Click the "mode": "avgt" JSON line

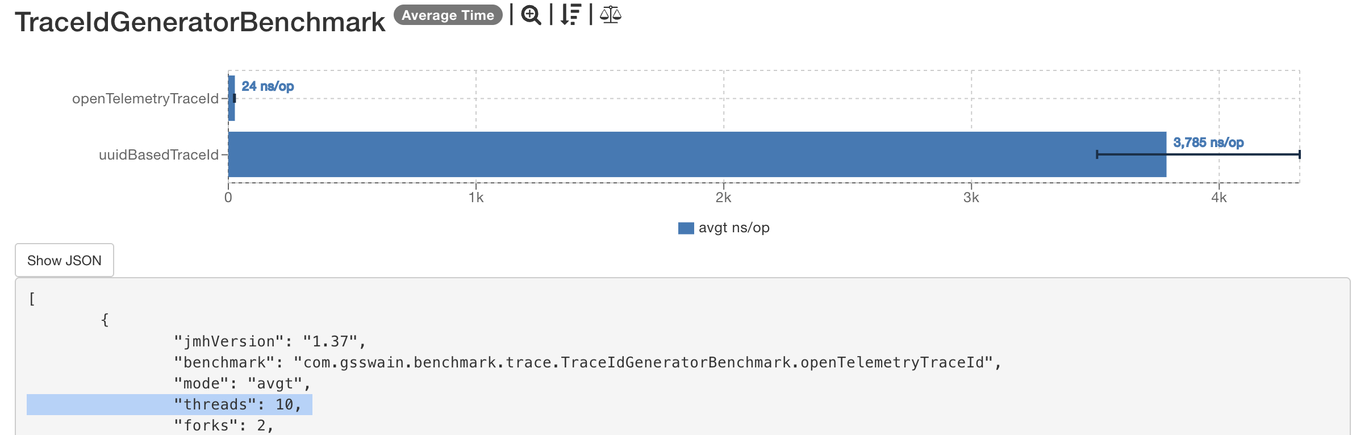pos(243,383)
